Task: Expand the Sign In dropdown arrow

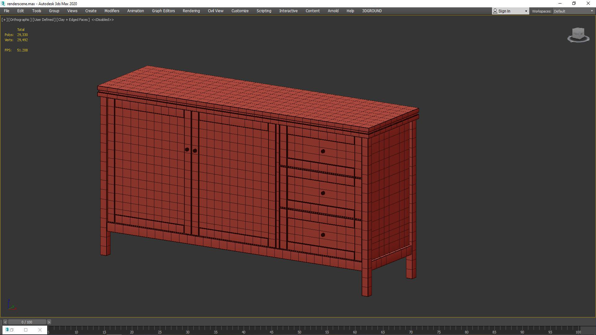Action: [x=526, y=11]
